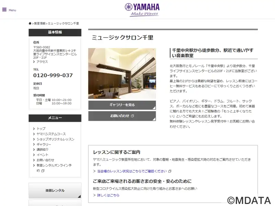The width and height of the screenshot is (275, 206).
Task: Click the 平日・土曜 10:00〜21:00 hours
Action: click(54, 100)
